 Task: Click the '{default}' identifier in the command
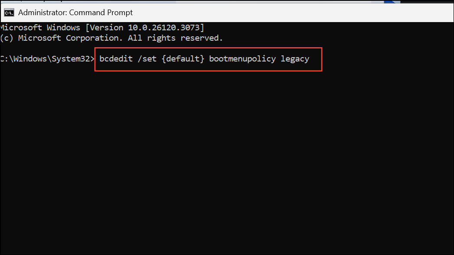[183, 59]
